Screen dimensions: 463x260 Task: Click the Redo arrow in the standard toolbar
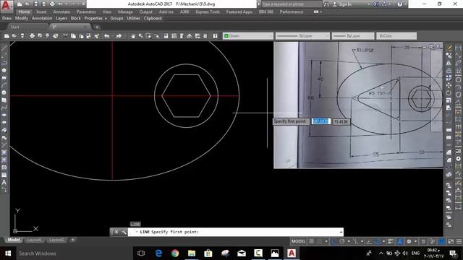click(119, 36)
